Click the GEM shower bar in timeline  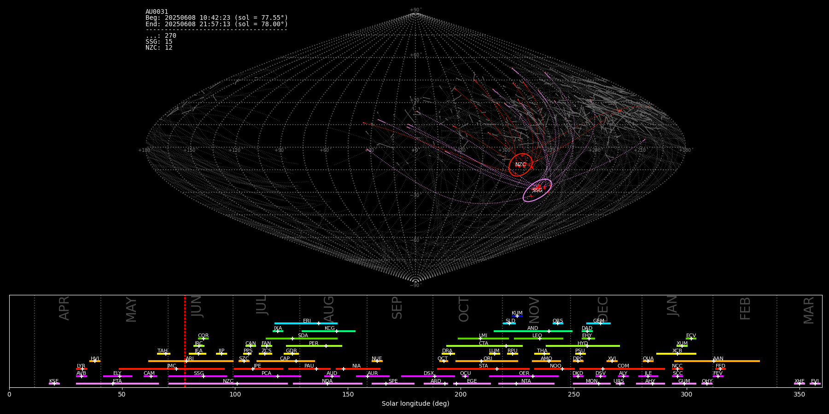(598, 323)
